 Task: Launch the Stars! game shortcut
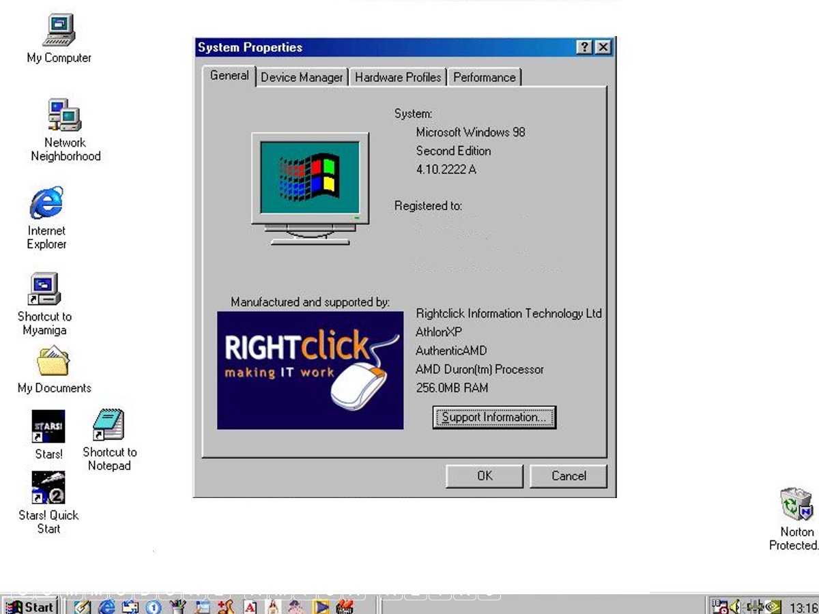tap(48, 427)
